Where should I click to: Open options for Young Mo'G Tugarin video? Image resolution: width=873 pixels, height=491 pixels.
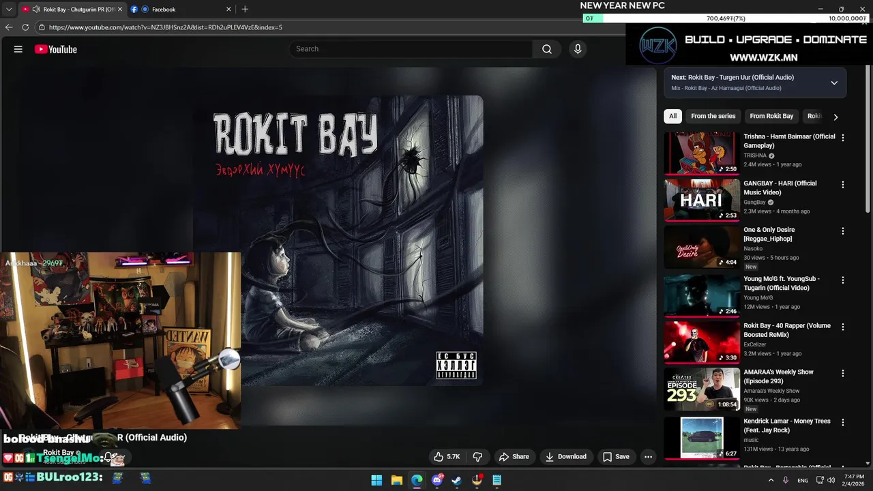(843, 280)
